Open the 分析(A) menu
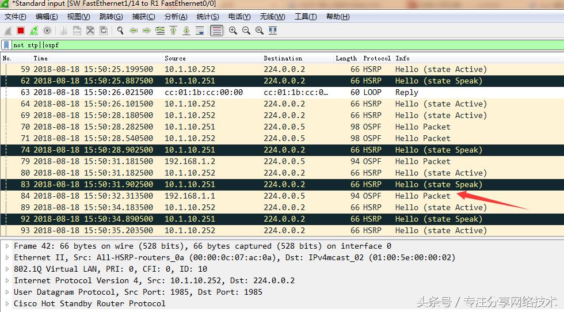The image size is (564, 312). click(x=176, y=17)
